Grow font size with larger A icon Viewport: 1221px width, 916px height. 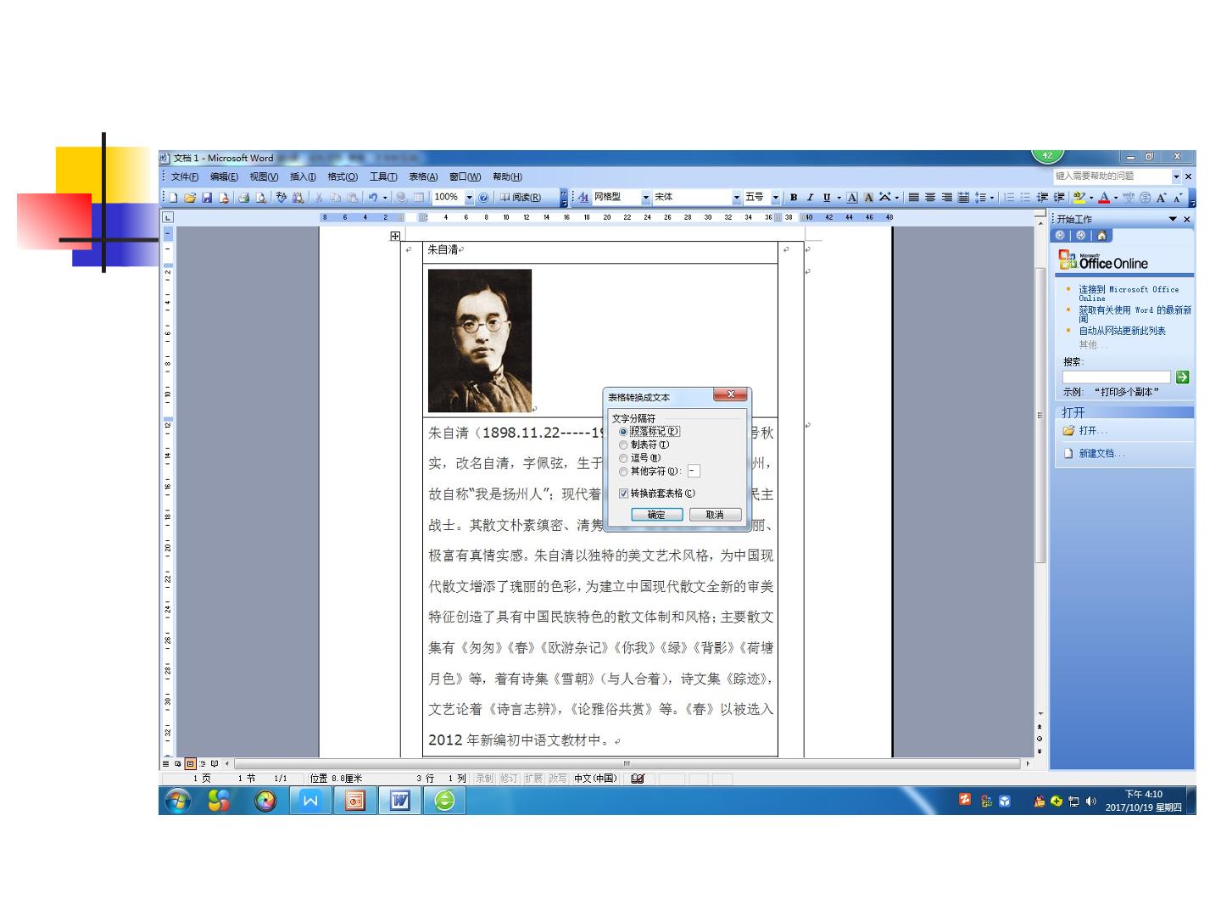1161,198
